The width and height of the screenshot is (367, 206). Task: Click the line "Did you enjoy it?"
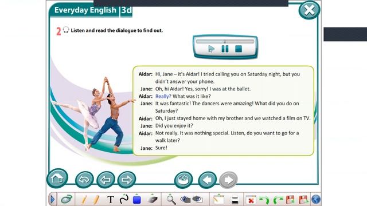[174, 126]
